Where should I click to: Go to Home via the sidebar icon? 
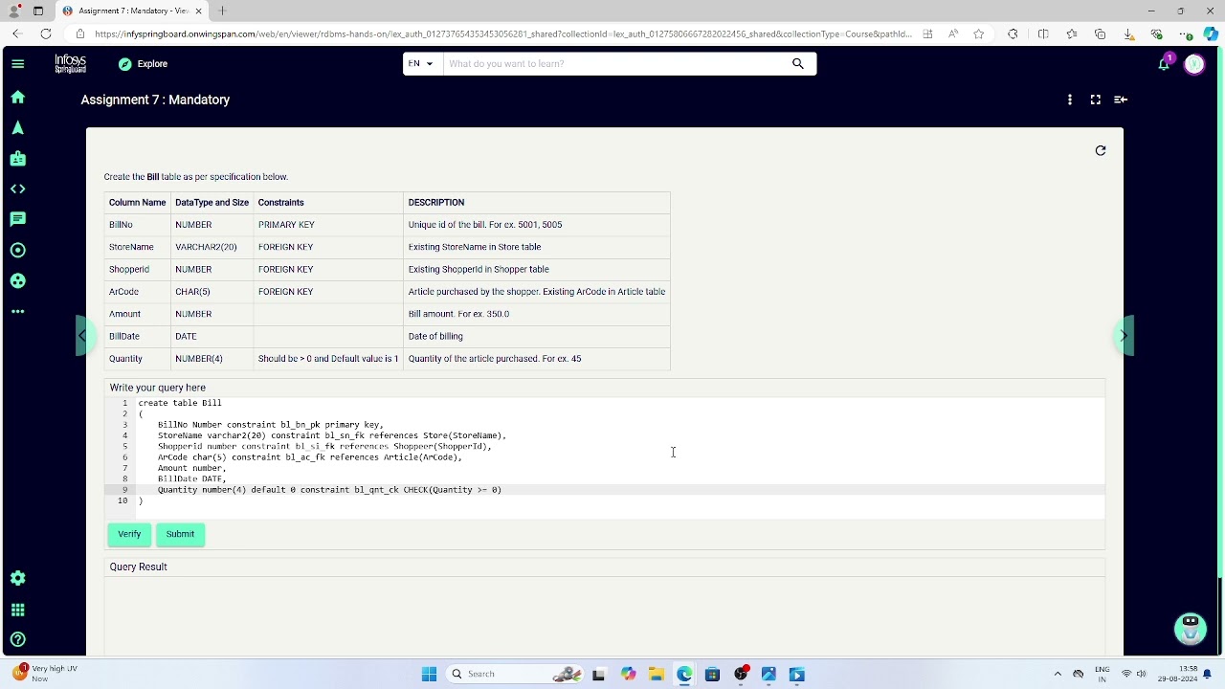(x=17, y=98)
